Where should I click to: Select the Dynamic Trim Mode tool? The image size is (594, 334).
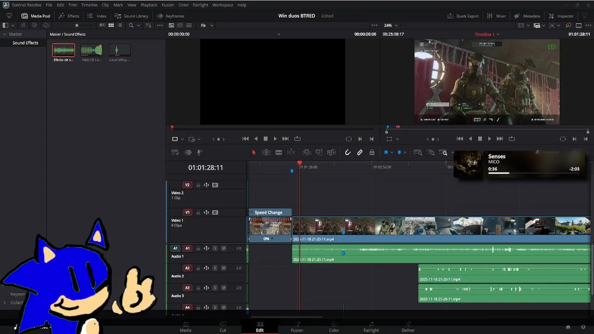pyautogui.click(x=291, y=152)
